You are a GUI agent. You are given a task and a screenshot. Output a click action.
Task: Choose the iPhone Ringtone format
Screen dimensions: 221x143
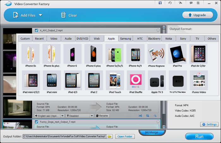pos(156,56)
